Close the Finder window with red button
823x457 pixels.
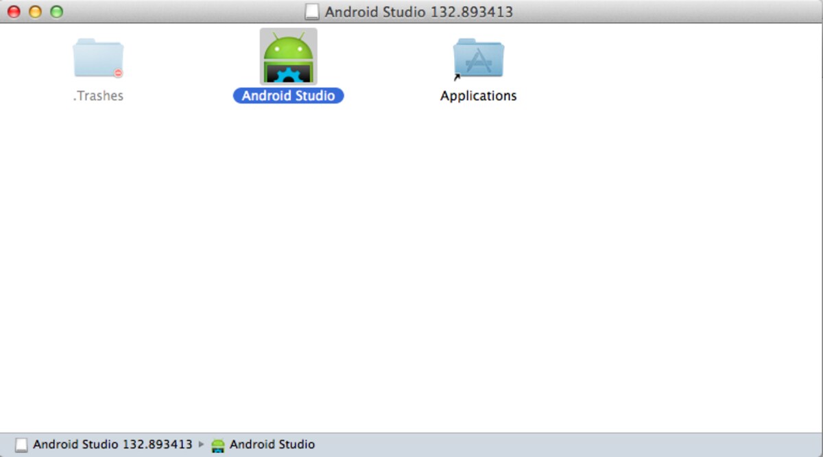coord(13,12)
